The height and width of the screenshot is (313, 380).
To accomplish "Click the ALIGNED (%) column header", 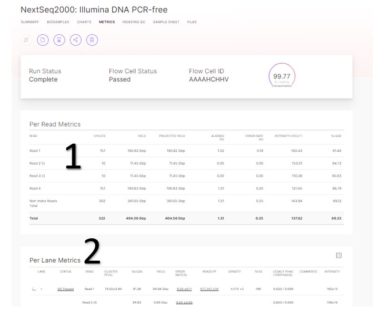I will point(218,137).
